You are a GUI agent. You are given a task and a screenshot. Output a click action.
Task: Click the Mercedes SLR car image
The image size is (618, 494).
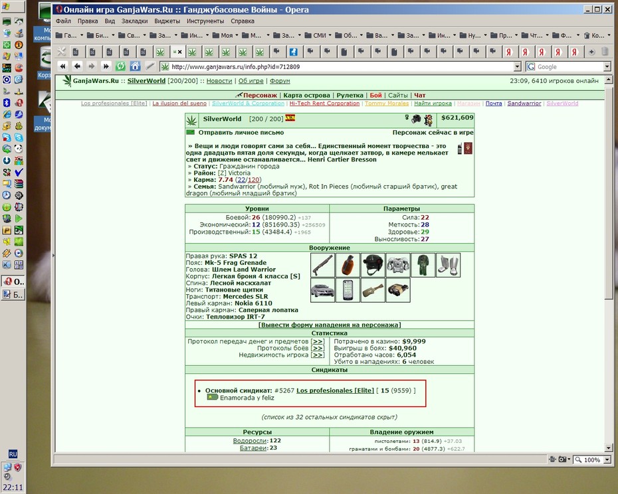point(323,290)
